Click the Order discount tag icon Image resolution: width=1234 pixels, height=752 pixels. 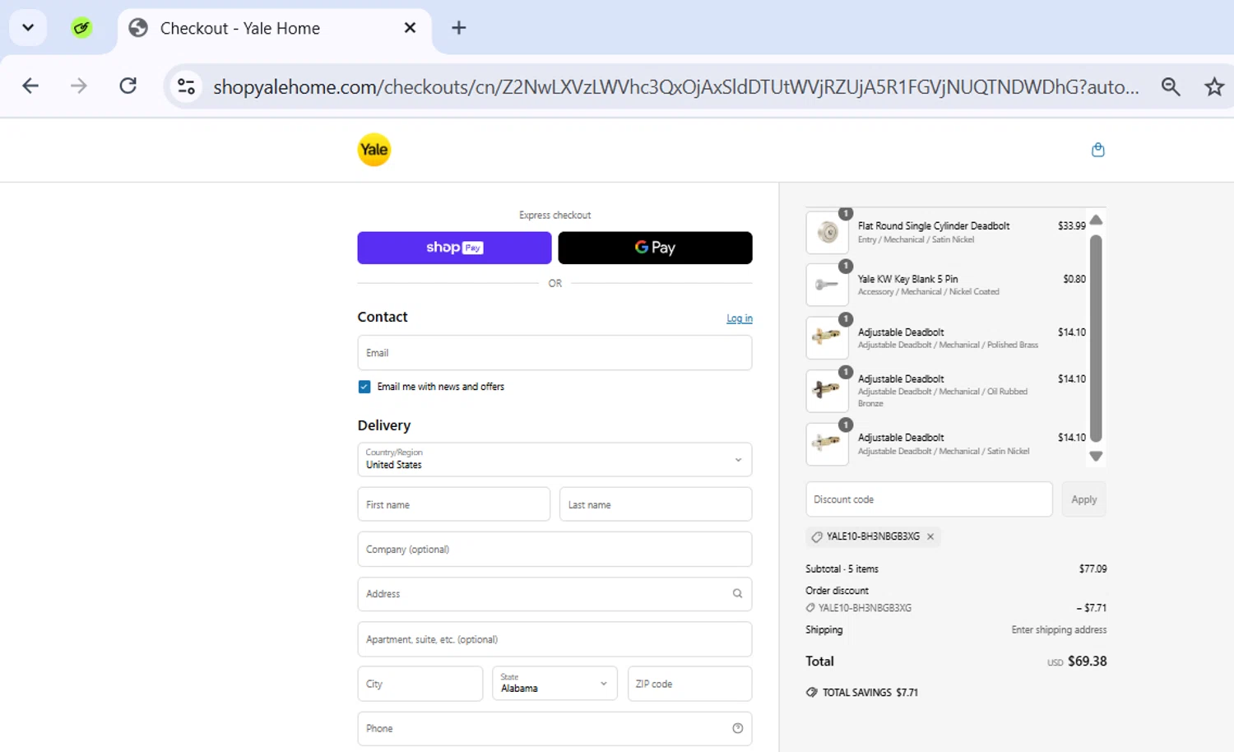[x=810, y=608]
